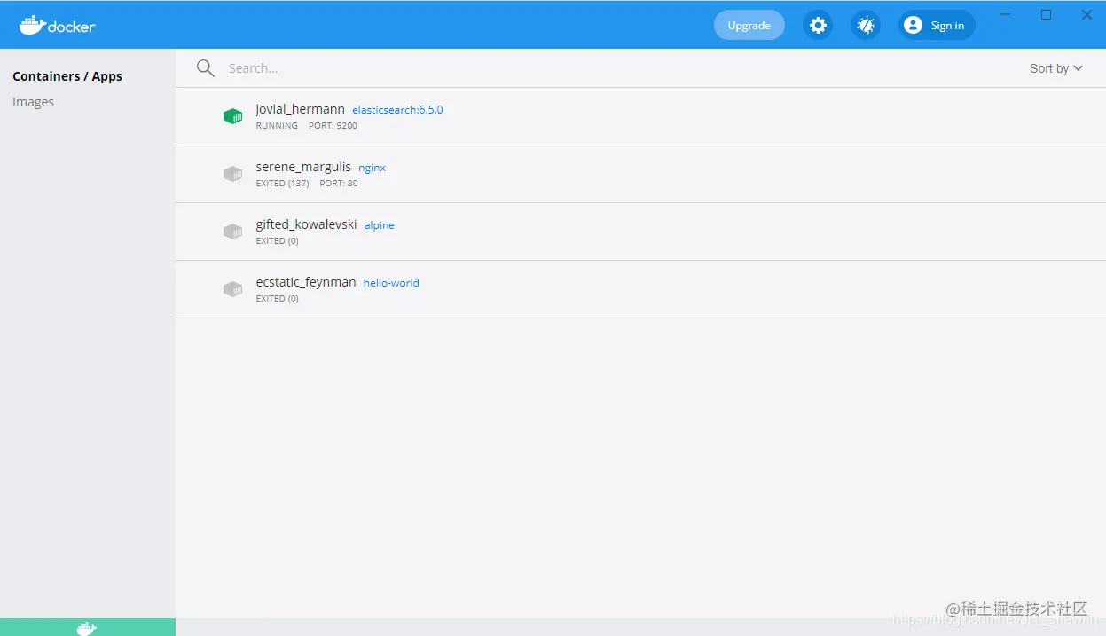Open the elasticsearch:6.5.0 image link

[397, 110]
